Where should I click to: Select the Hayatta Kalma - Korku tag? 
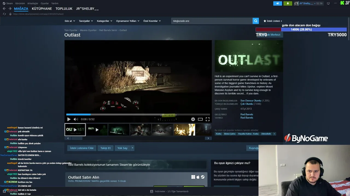[x=248, y=134]
